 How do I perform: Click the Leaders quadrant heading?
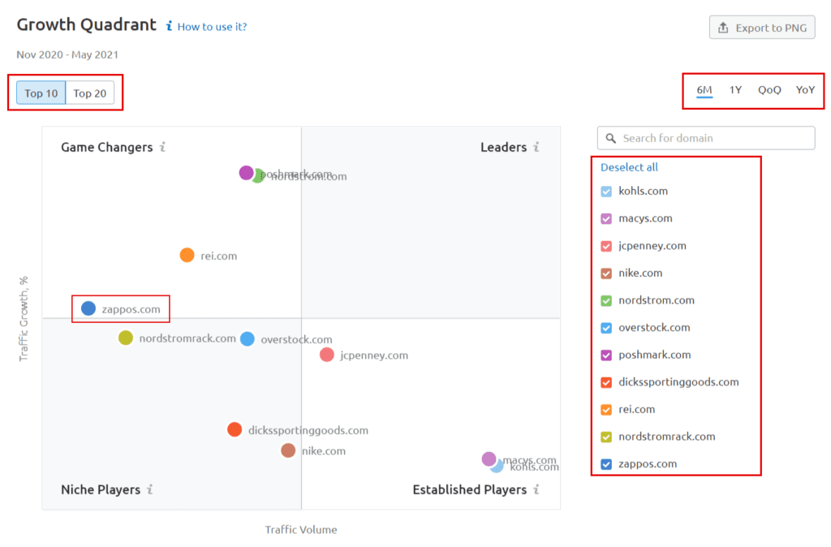point(503,147)
